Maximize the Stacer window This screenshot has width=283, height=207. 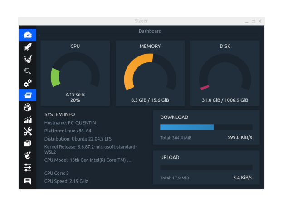pyautogui.click(x=253, y=21)
